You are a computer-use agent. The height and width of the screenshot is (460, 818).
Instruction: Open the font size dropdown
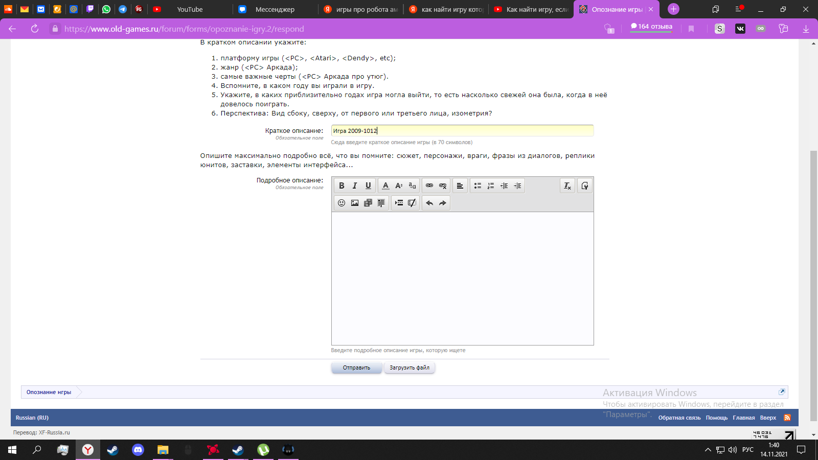[399, 186]
